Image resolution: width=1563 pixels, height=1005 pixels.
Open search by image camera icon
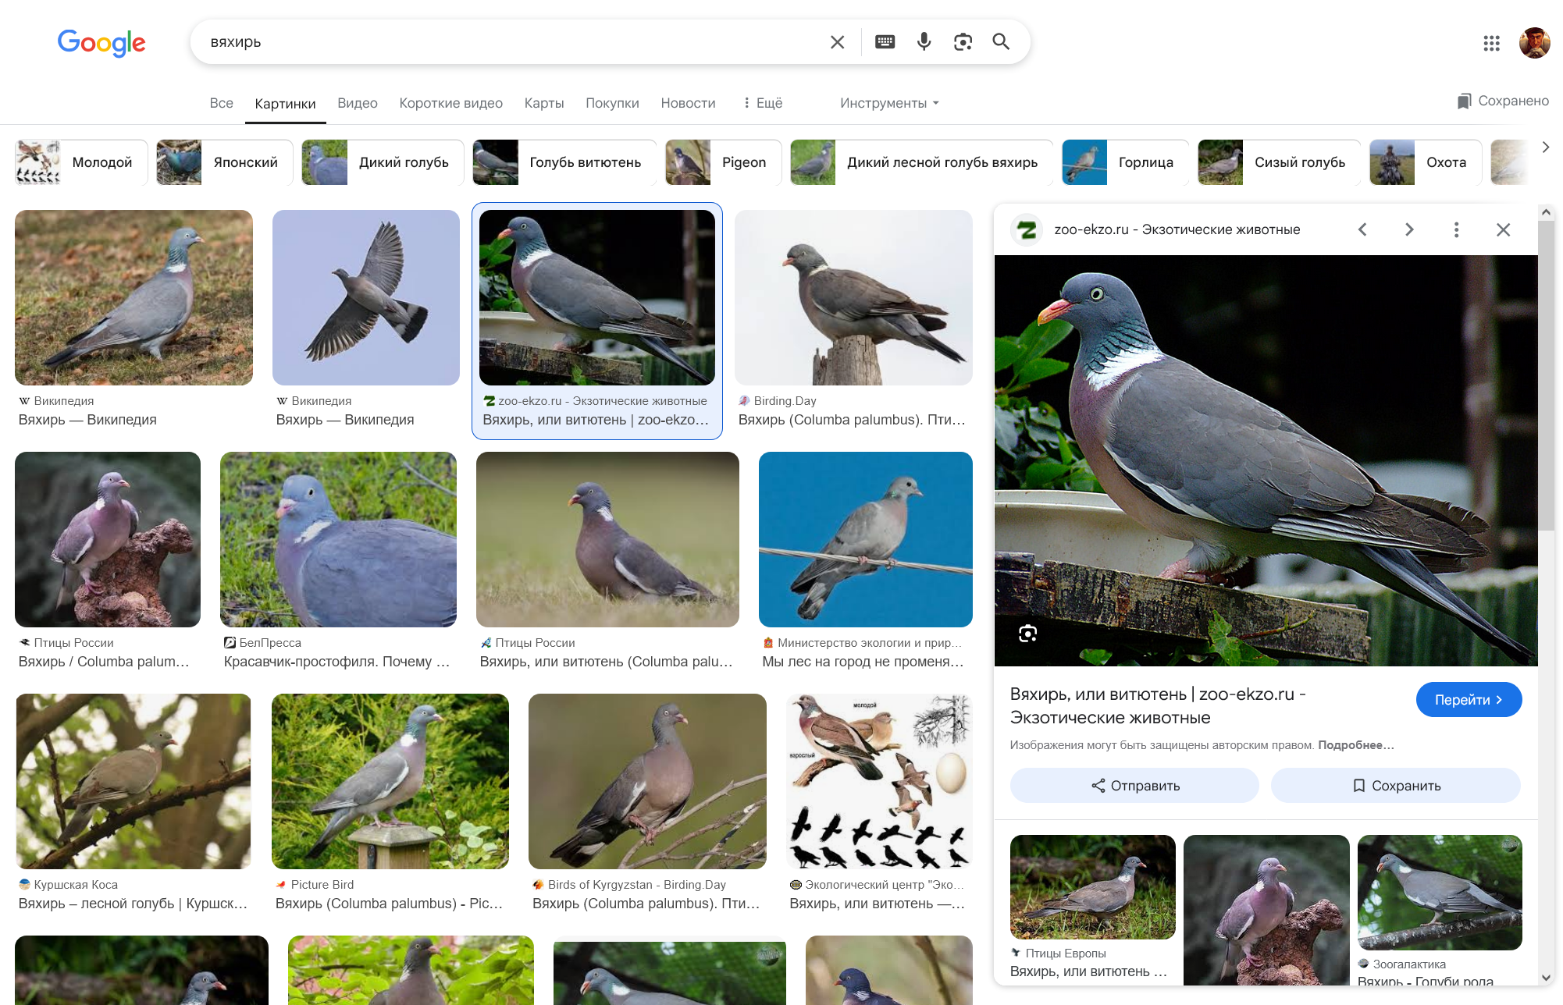point(963,42)
